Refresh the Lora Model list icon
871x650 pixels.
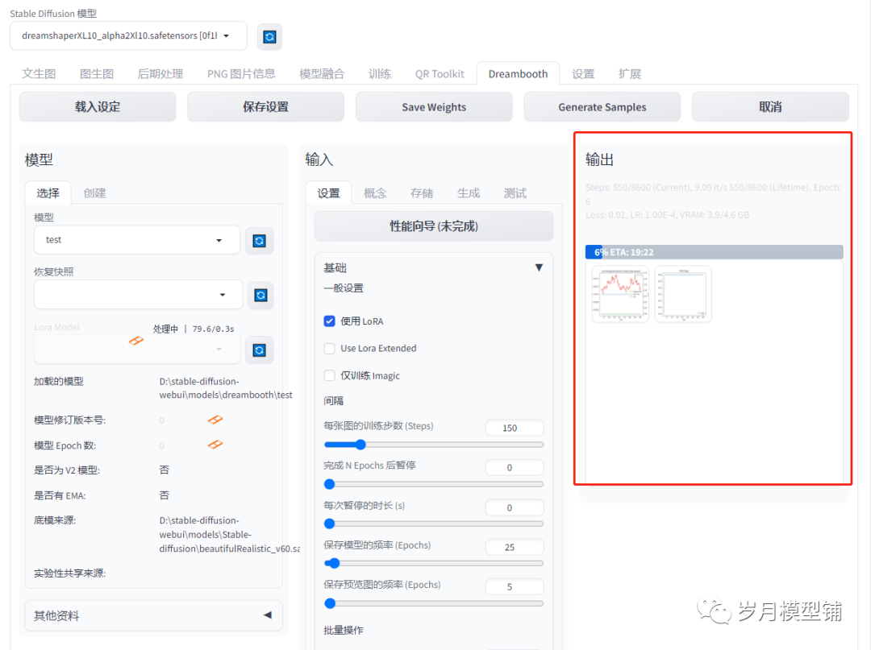pos(259,350)
